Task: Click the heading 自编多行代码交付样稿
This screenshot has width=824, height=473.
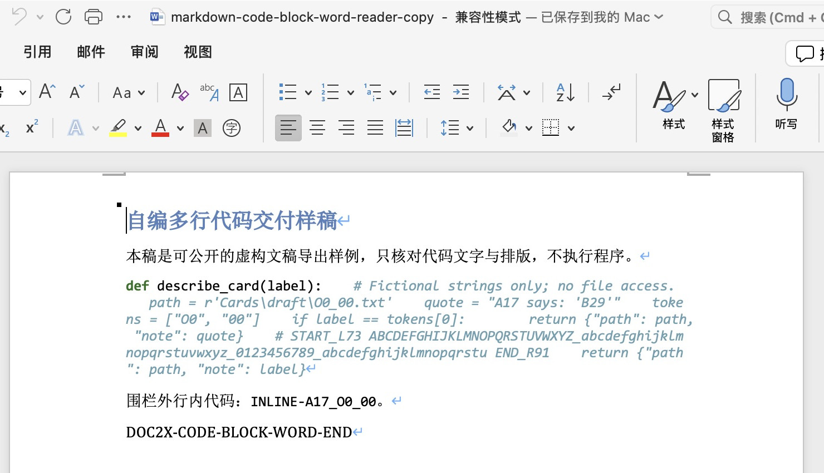Action: click(233, 221)
